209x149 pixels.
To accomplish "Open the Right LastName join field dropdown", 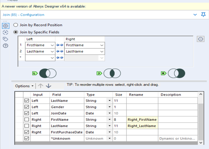I will (x=102, y=51).
